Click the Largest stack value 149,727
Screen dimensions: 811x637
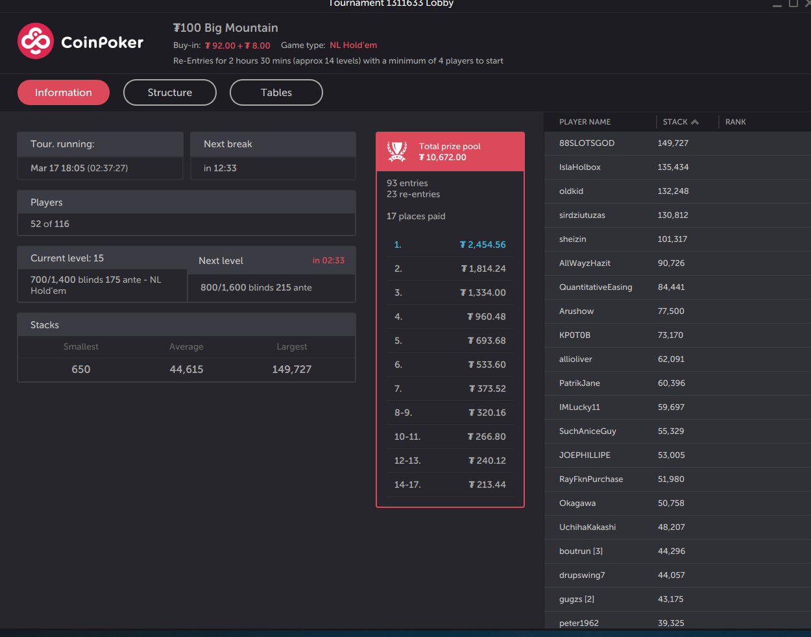pos(291,369)
